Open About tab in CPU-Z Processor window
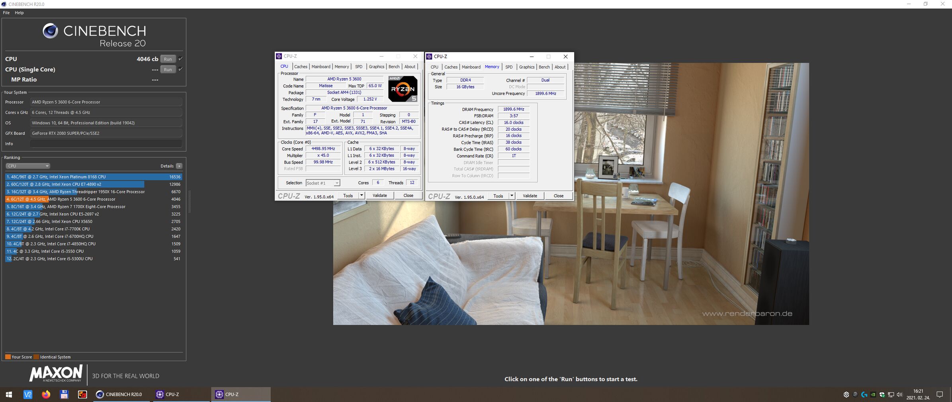The image size is (952, 402). (410, 67)
